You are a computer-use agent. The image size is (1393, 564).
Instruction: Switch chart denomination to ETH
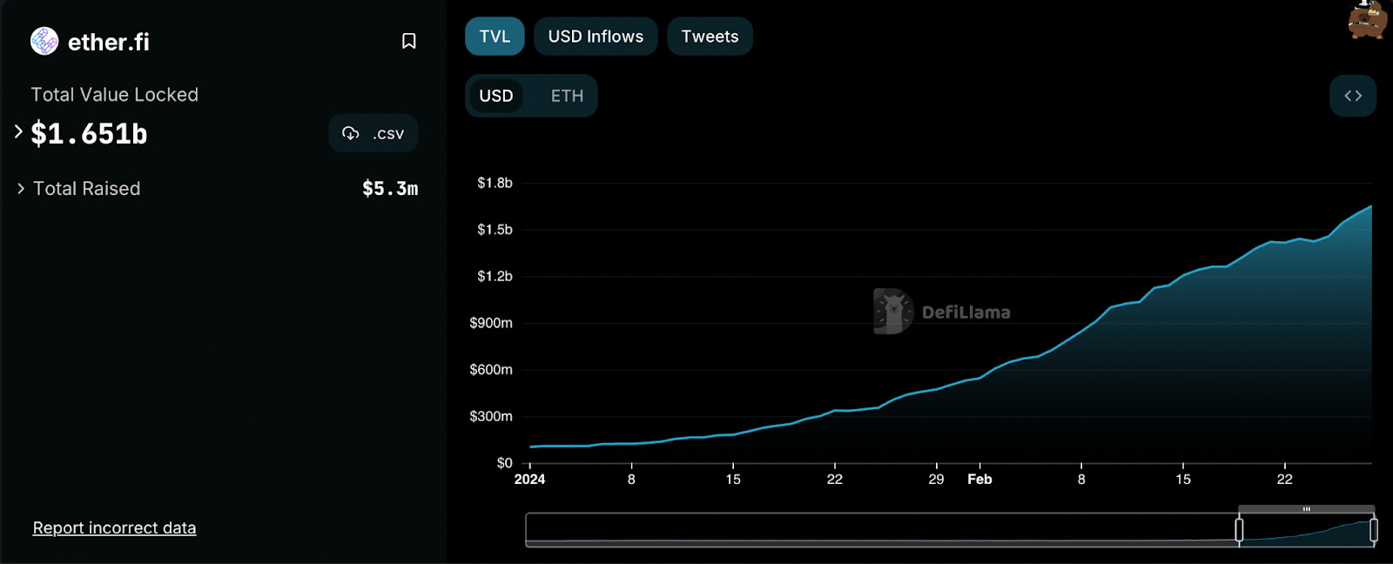click(x=567, y=96)
